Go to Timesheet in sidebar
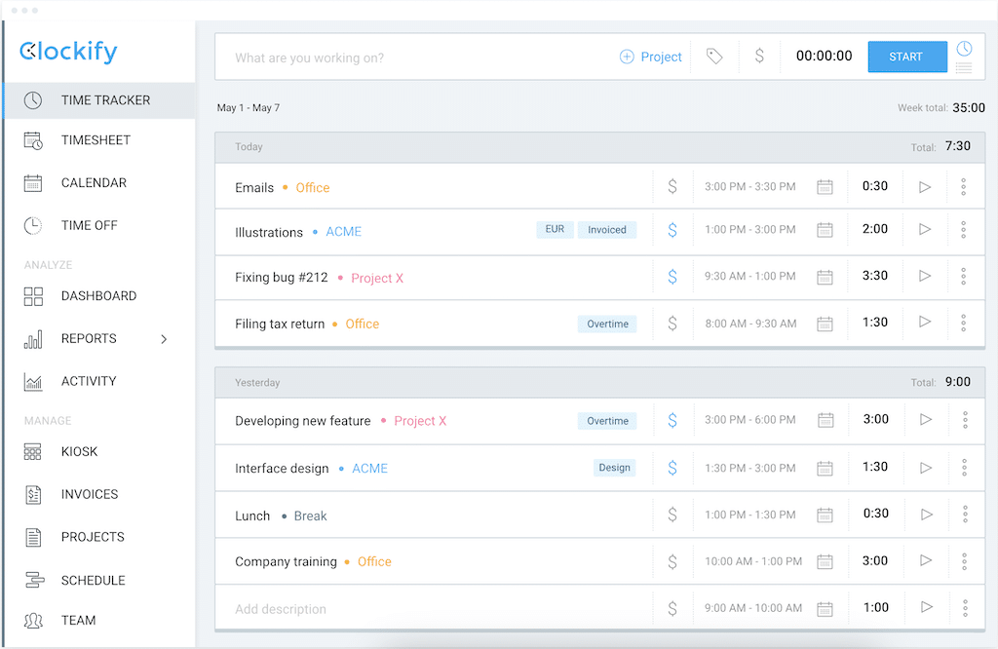The height and width of the screenshot is (649, 998). [96, 140]
